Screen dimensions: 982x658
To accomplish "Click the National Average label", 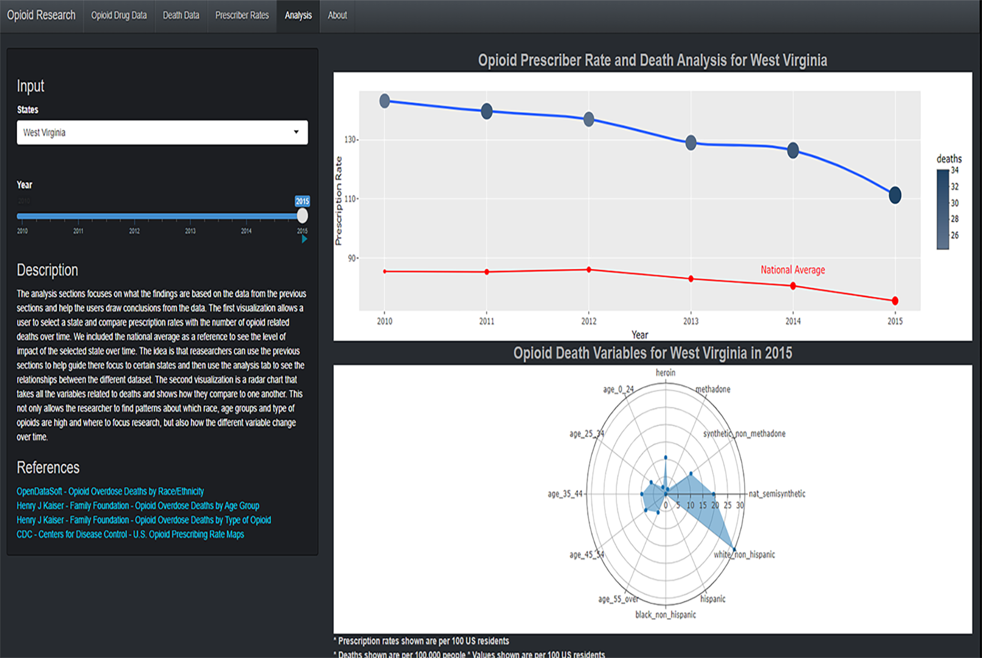I will pos(792,270).
